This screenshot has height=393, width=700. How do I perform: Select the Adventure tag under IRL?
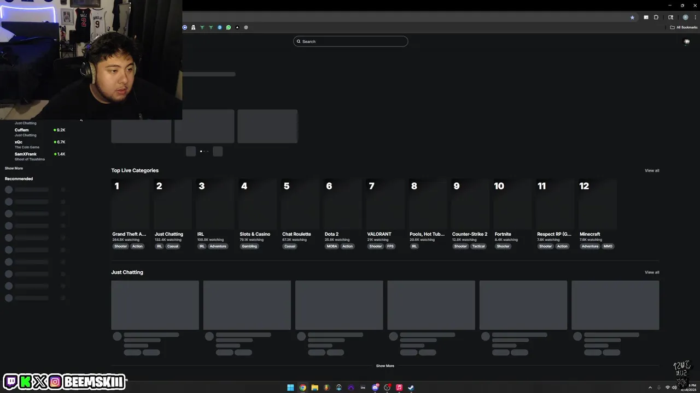click(218, 246)
